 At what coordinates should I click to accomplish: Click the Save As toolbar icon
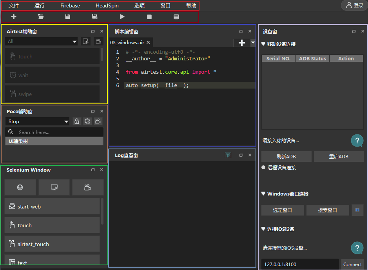pyautogui.click(x=95, y=17)
